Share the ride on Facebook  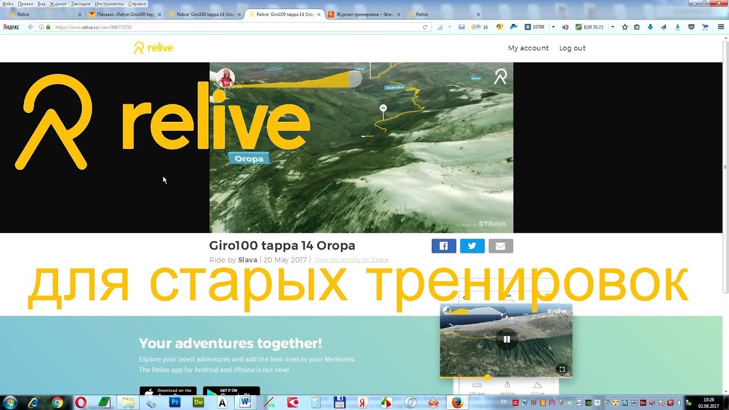pyautogui.click(x=444, y=246)
